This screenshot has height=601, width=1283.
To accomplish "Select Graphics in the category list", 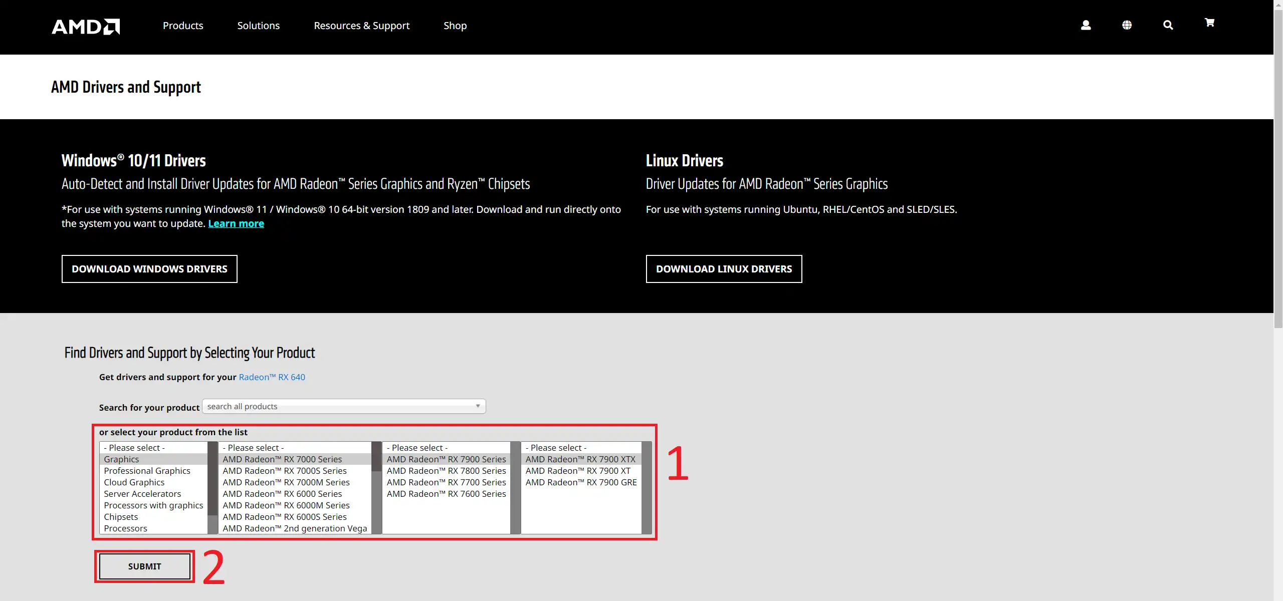I will click(x=153, y=459).
